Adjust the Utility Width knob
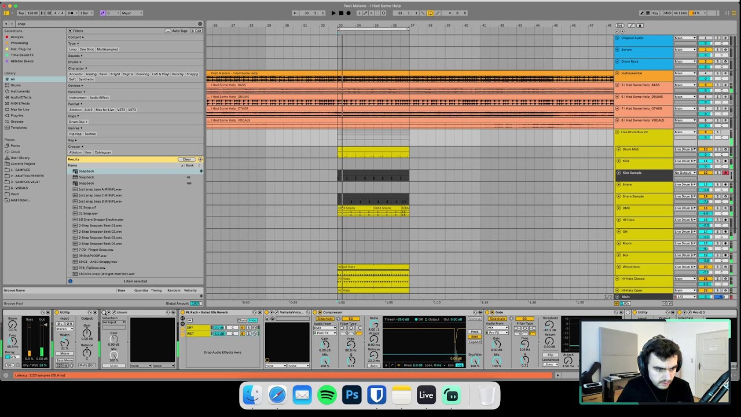The height and width of the screenshot is (417, 741). (64, 343)
